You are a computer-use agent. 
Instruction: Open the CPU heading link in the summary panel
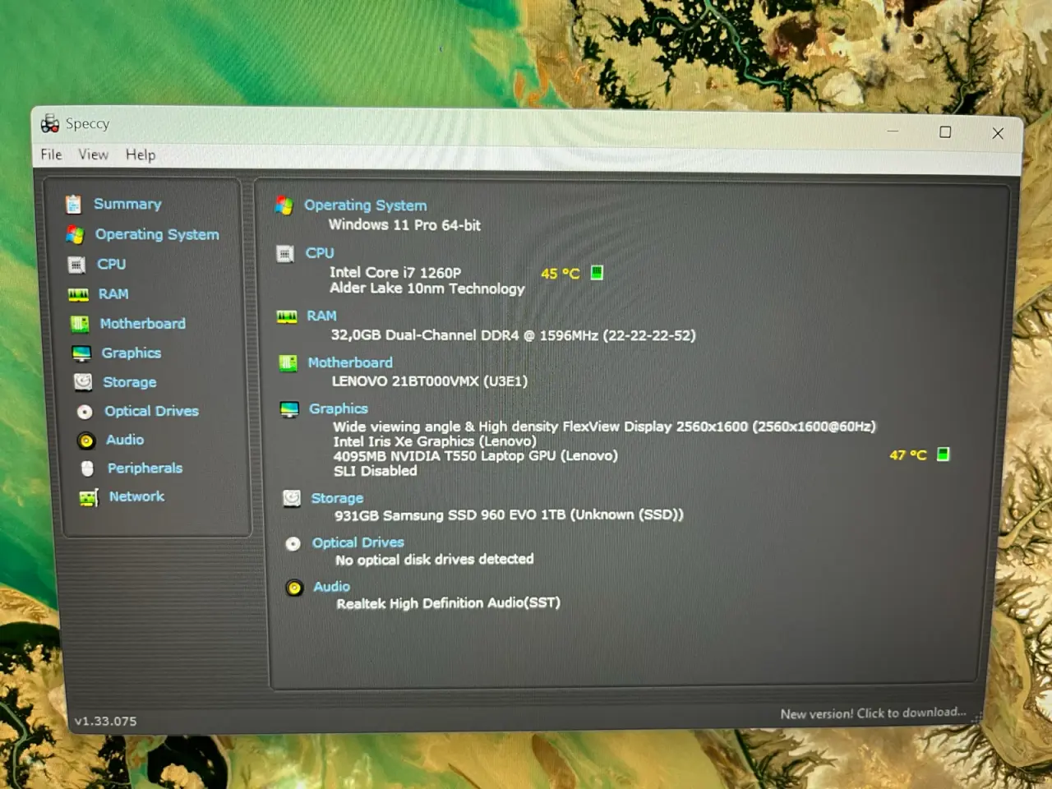click(320, 253)
